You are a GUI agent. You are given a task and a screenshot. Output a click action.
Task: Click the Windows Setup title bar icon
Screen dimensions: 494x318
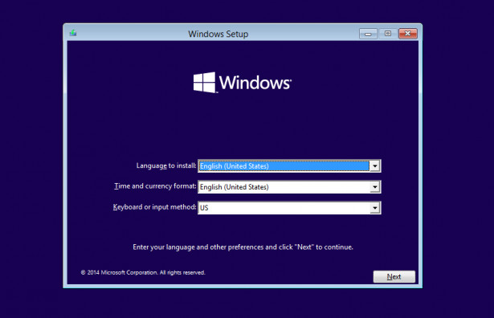click(x=73, y=33)
